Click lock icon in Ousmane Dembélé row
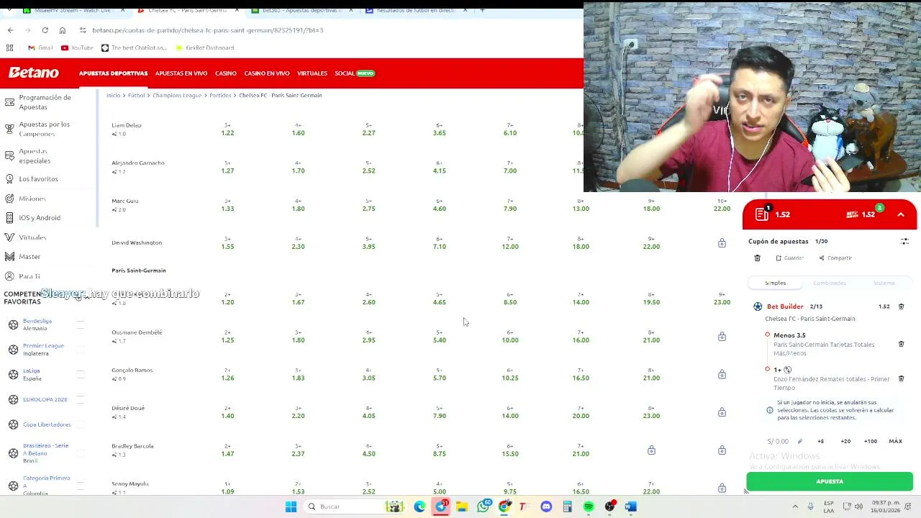 coord(722,336)
